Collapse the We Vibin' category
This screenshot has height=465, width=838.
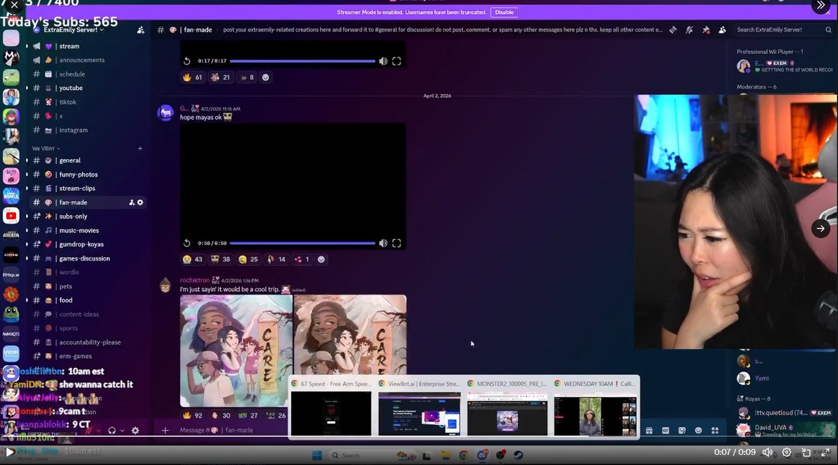[x=46, y=149]
